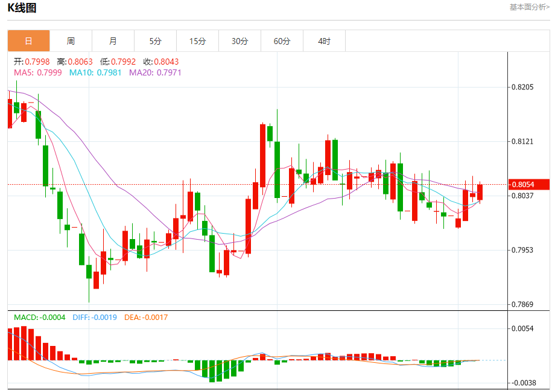Switch to the 周 weekly tab
The width and height of the screenshot is (555, 390).
click(x=71, y=41)
